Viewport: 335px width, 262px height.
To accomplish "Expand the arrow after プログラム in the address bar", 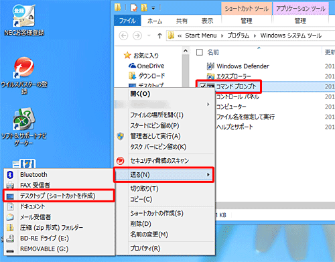I will click(x=255, y=36).
